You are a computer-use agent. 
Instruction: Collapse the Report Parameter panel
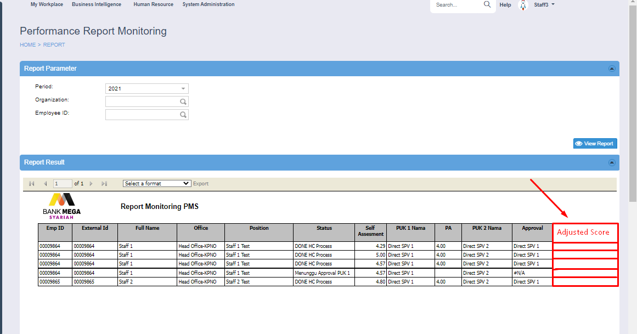tap(611, 69)
